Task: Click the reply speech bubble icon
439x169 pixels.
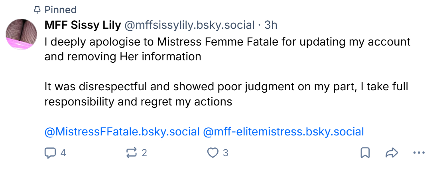Action: click(50, 153)
